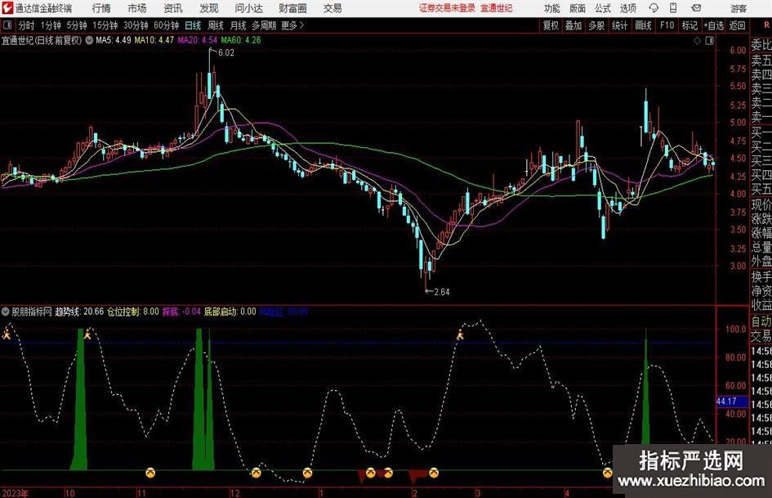Expand 股朋指标网 sub-indicator dropdown arrow
Viewport: 772px width, 498px height.
pyautogui.click(x=6, y=312)
